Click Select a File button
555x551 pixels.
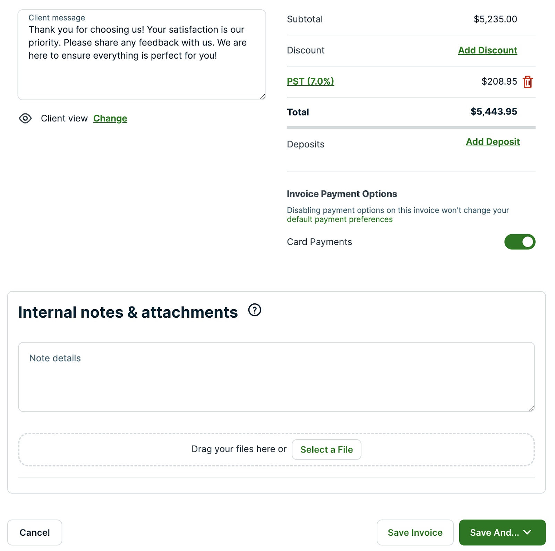click(326, 449)
